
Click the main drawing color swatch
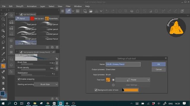pyautogui.click(x=3, y=94)
